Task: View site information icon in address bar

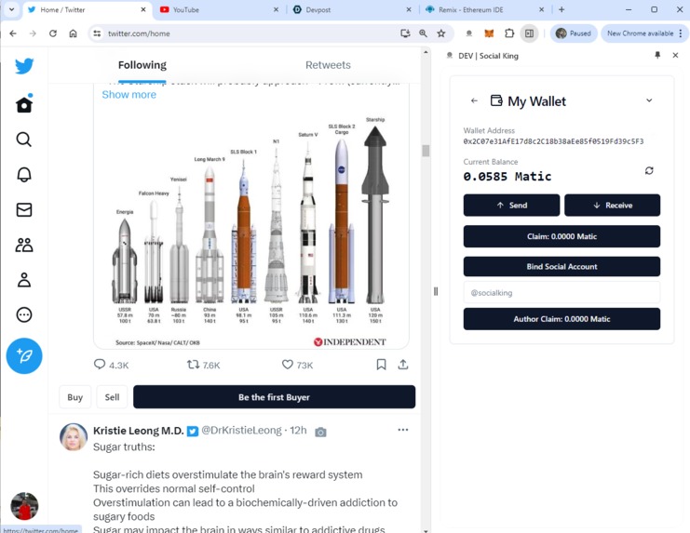Action: coord(97,33)
